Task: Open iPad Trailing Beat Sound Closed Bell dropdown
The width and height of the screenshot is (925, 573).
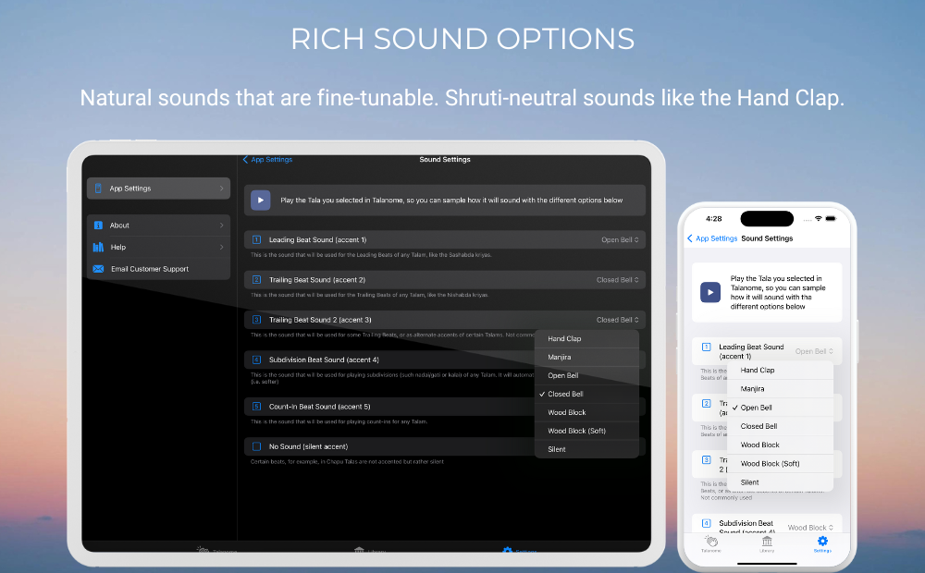Action: (618, 280)
